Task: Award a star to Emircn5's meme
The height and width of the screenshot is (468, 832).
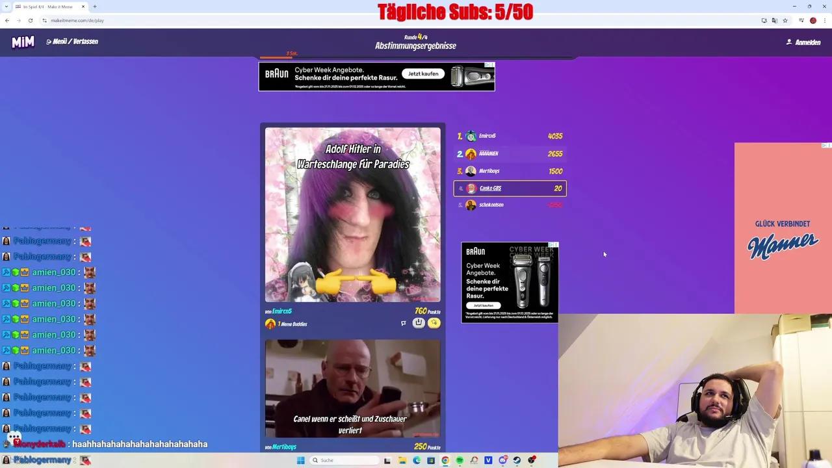Action: [434, 323]
